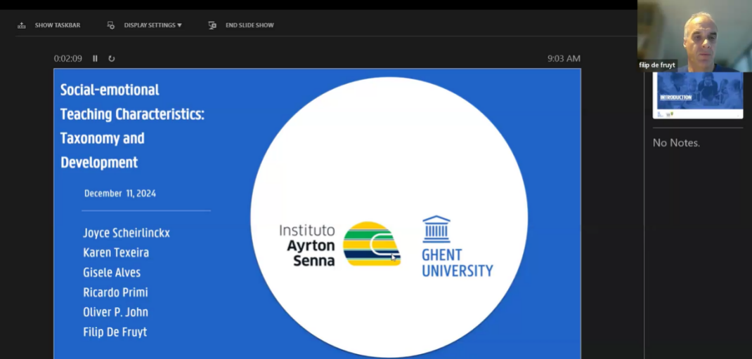Click author name Ricardo Primi

click(x=115, y=292)
